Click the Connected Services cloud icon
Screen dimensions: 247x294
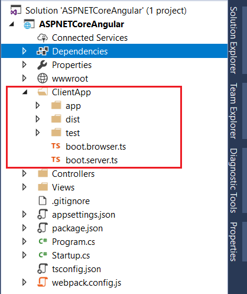[43, 38]
